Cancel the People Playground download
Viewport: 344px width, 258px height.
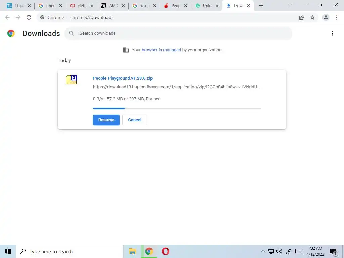(135, 120)
